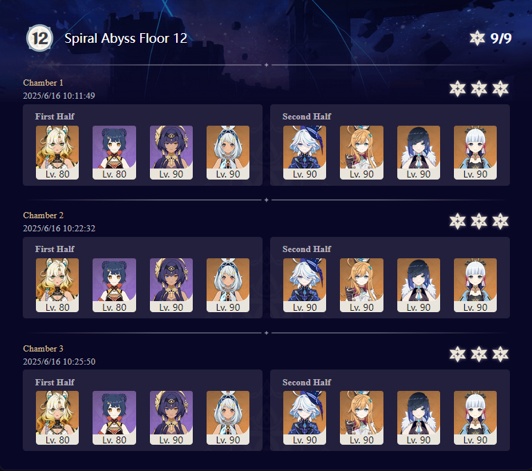Screen dimensions: 532x471
Task: Click last star of Chamber 2 rating
Action: [x=500, y=222]
